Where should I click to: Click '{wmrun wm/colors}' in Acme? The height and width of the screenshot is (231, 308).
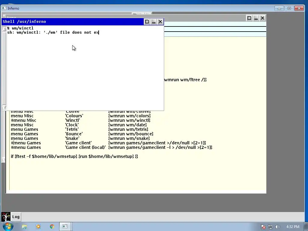coord(129,116)
